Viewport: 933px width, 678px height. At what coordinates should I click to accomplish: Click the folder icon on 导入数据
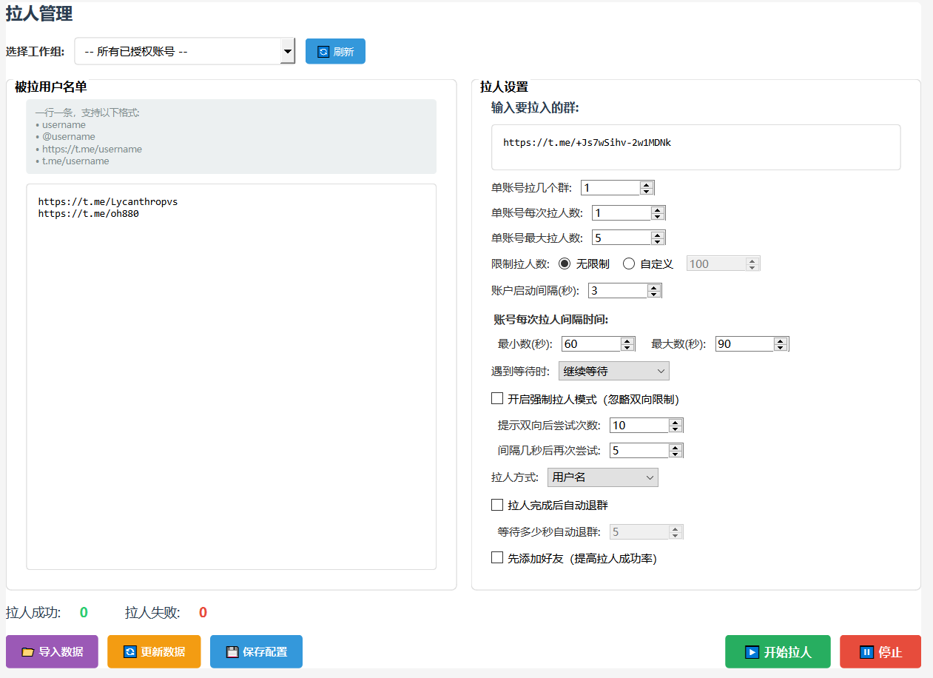coord(27,652)
